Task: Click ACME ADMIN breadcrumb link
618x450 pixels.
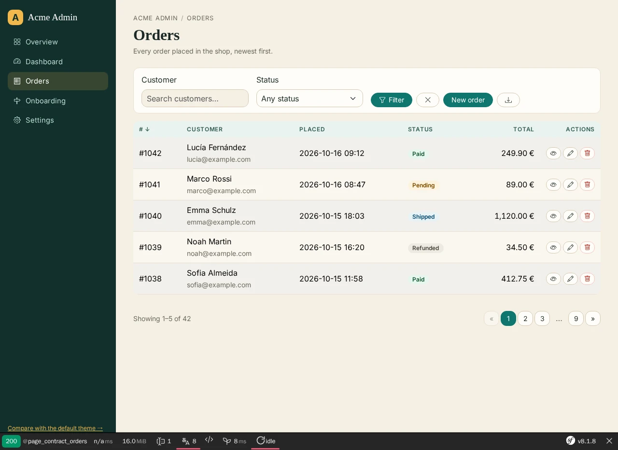Action: point(155,18)
